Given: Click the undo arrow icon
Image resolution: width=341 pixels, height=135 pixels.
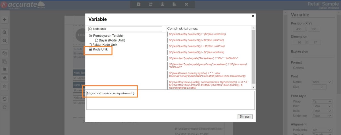Looking at the screenshot, I should [x=5, y=99].
